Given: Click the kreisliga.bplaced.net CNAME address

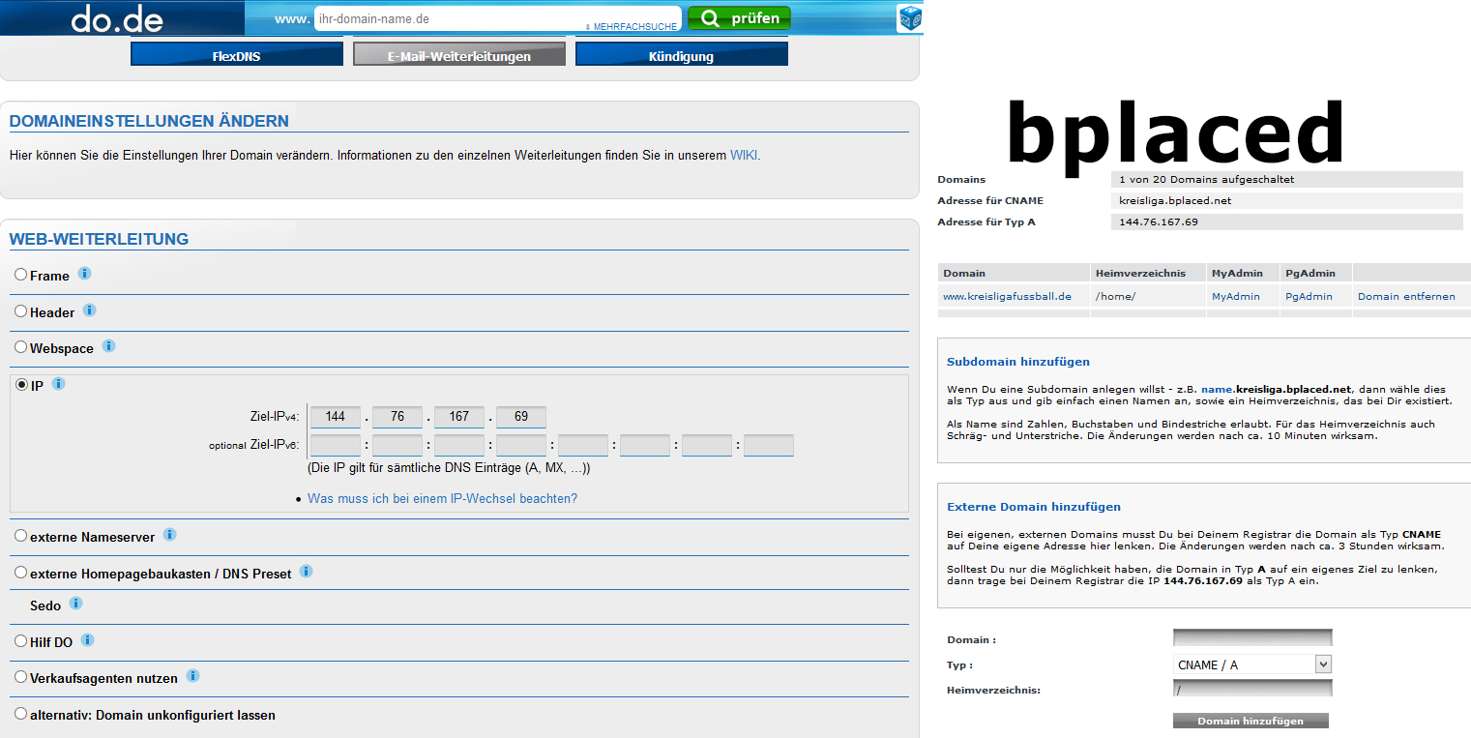Looking at the screenshot, I should (1174, 200).
